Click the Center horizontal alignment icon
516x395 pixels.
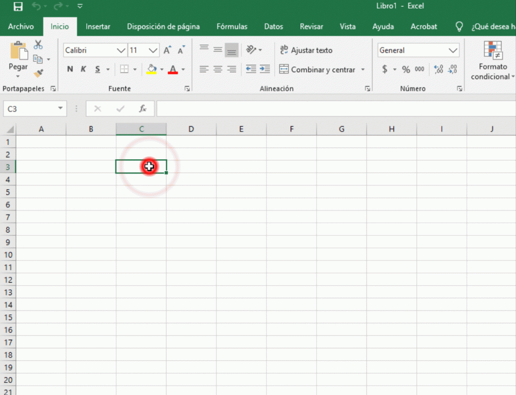(218, 69)
